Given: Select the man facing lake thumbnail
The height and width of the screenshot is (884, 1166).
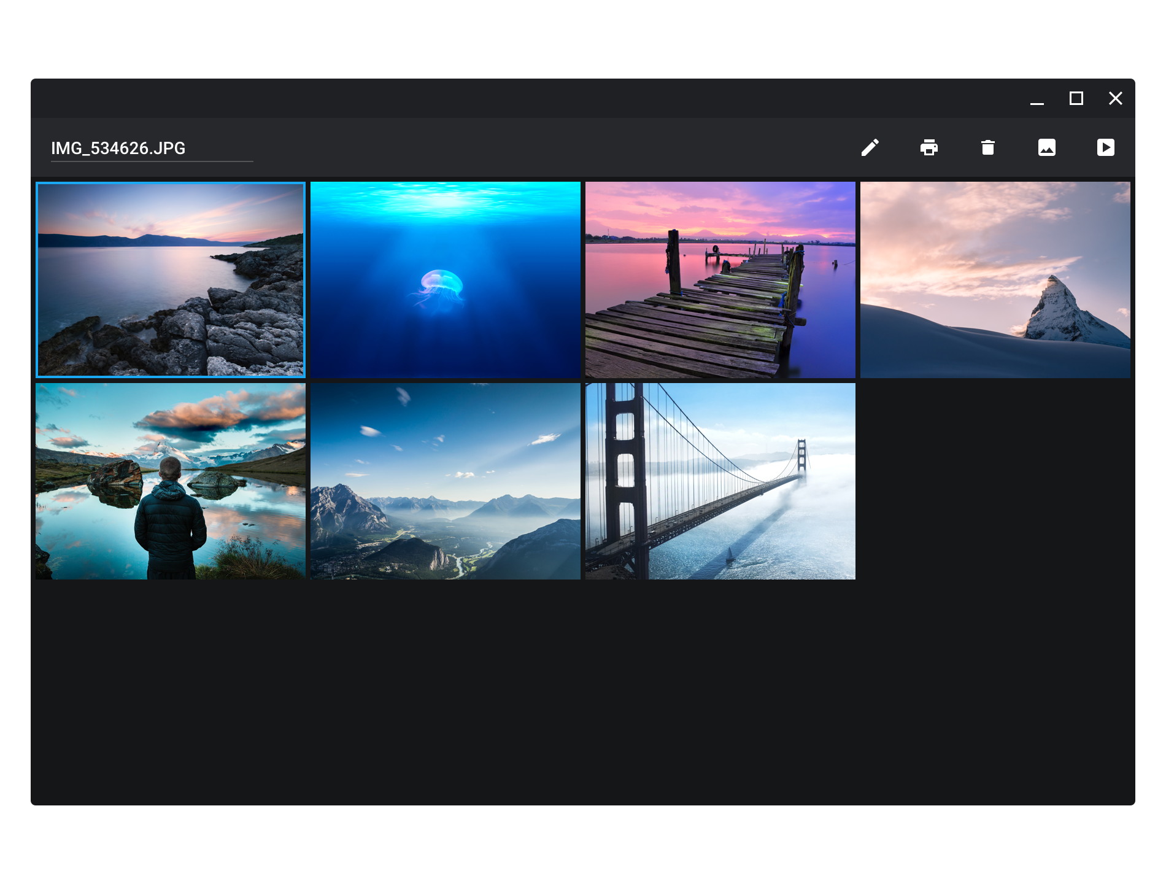Looking at the screenshot, I should [170, 481].
